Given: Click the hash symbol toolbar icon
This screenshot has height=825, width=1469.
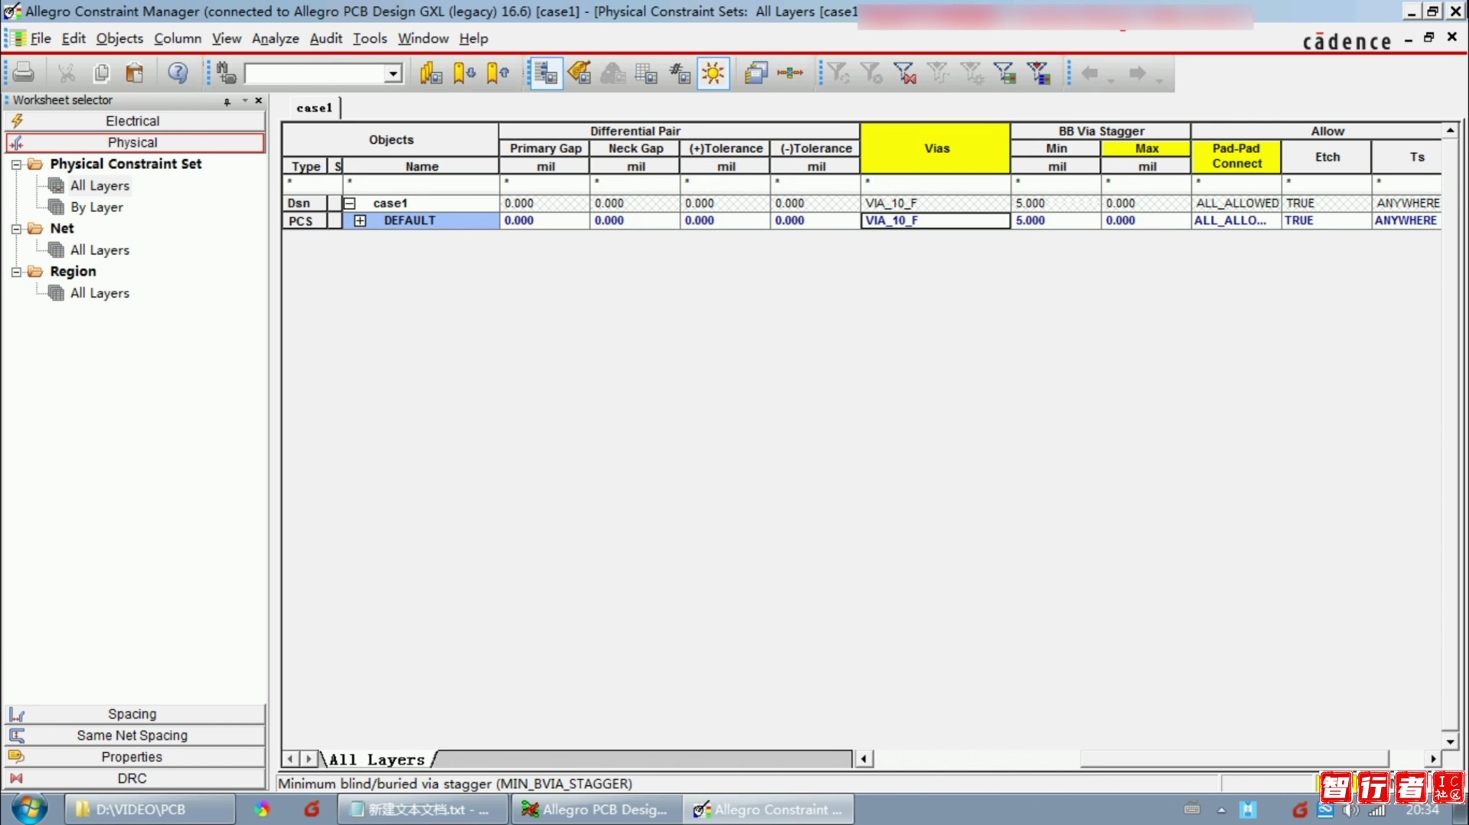Looking at the screenshot, I should click(680, 73).
